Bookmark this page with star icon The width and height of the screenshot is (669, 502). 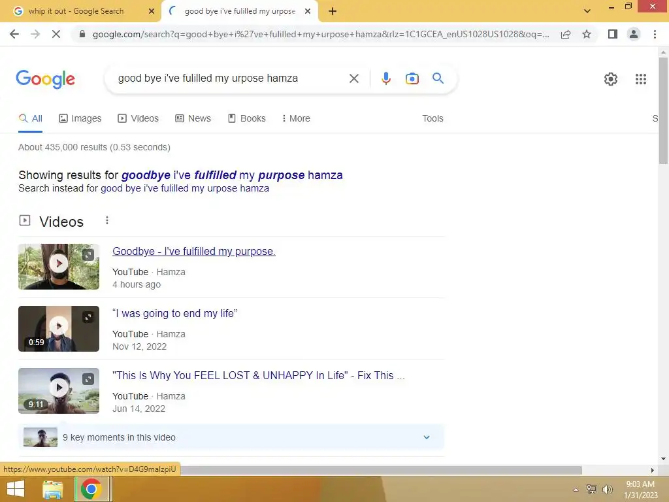587,34
